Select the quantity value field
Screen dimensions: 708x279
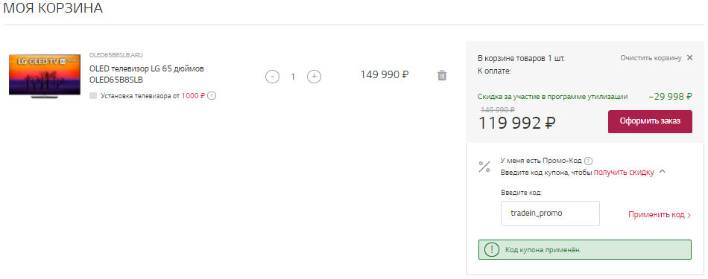click(293, 77)
